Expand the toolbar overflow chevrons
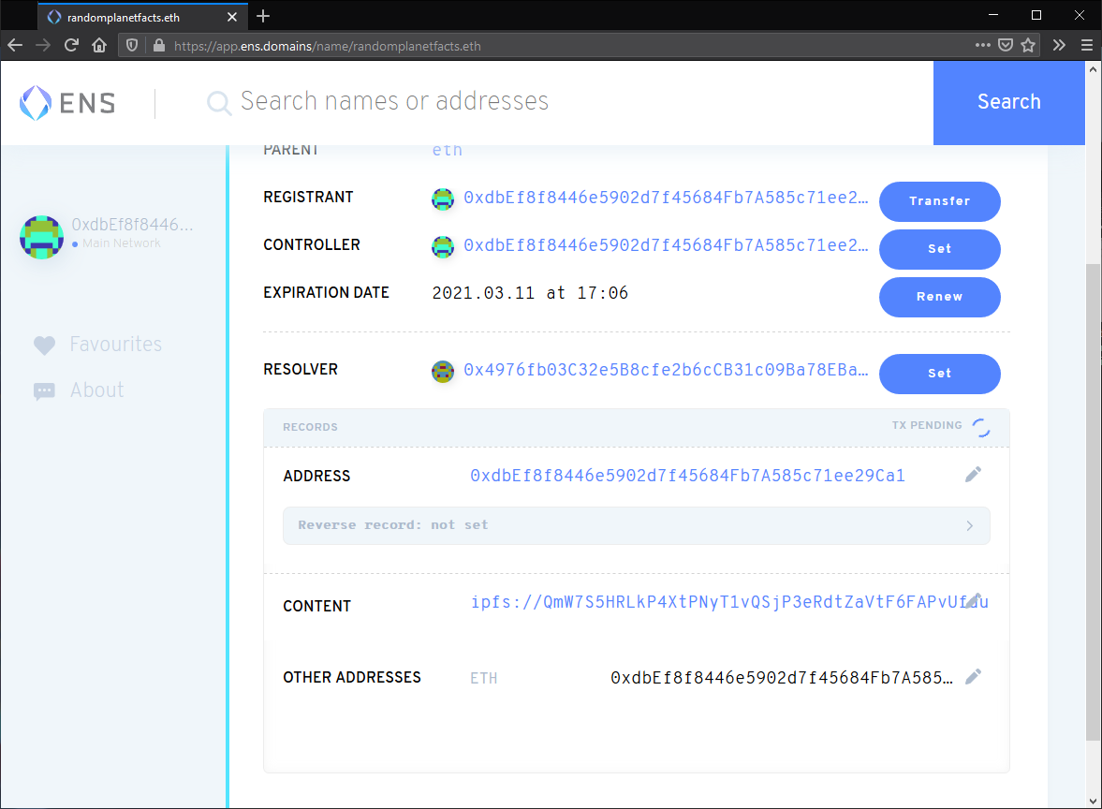Image resolution: width=1102 pixels, height=809 pixels. 1059,45
